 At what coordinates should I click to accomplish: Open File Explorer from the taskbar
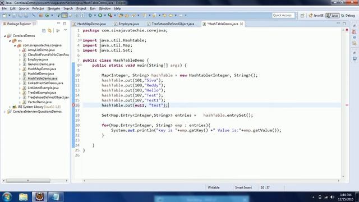pos(24,197)
